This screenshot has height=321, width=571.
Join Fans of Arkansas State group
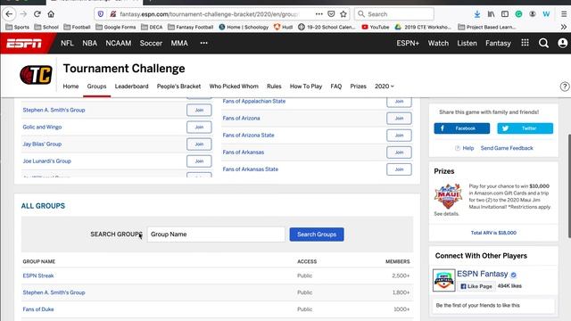399,169
